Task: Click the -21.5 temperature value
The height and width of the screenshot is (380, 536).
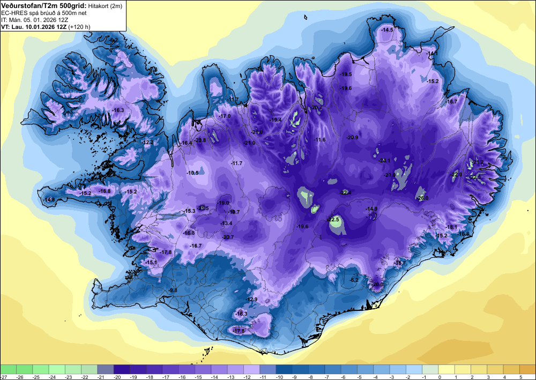Action: pos(203,208)
